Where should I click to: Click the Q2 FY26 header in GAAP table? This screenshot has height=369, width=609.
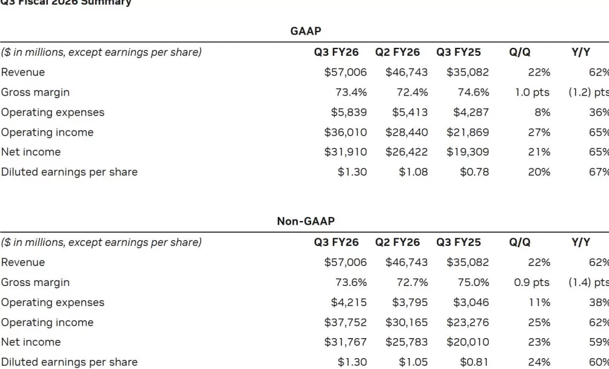tap(397, 52)
